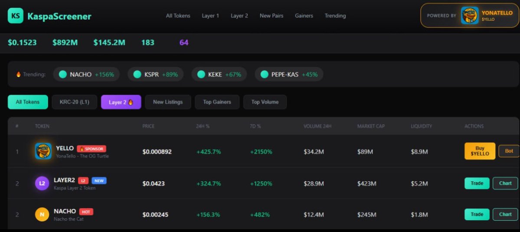Viewport: 520px width, 232px height.
Task: Select the KEKE +67% trending chip
Action: pyautogui.click(x=219, y=74)
